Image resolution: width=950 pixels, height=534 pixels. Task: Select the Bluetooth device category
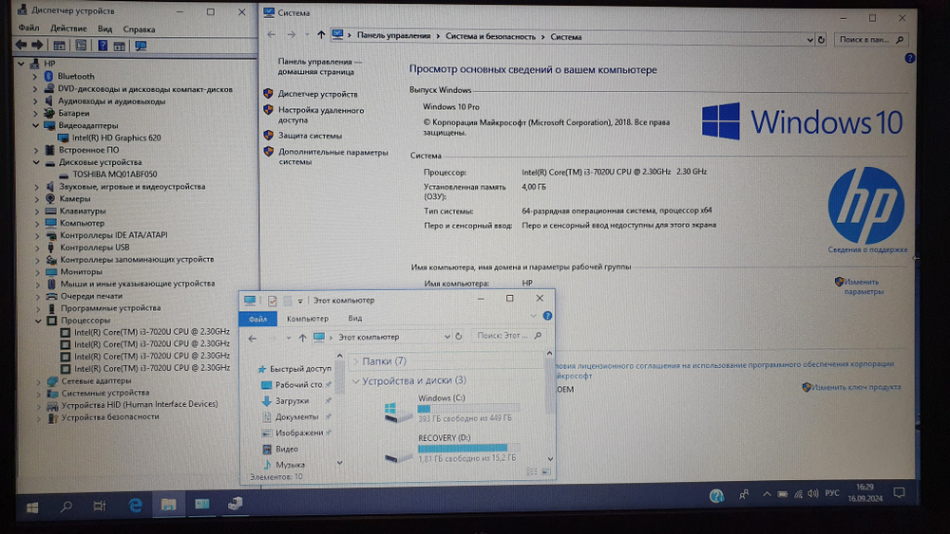[x=76, y=76]
